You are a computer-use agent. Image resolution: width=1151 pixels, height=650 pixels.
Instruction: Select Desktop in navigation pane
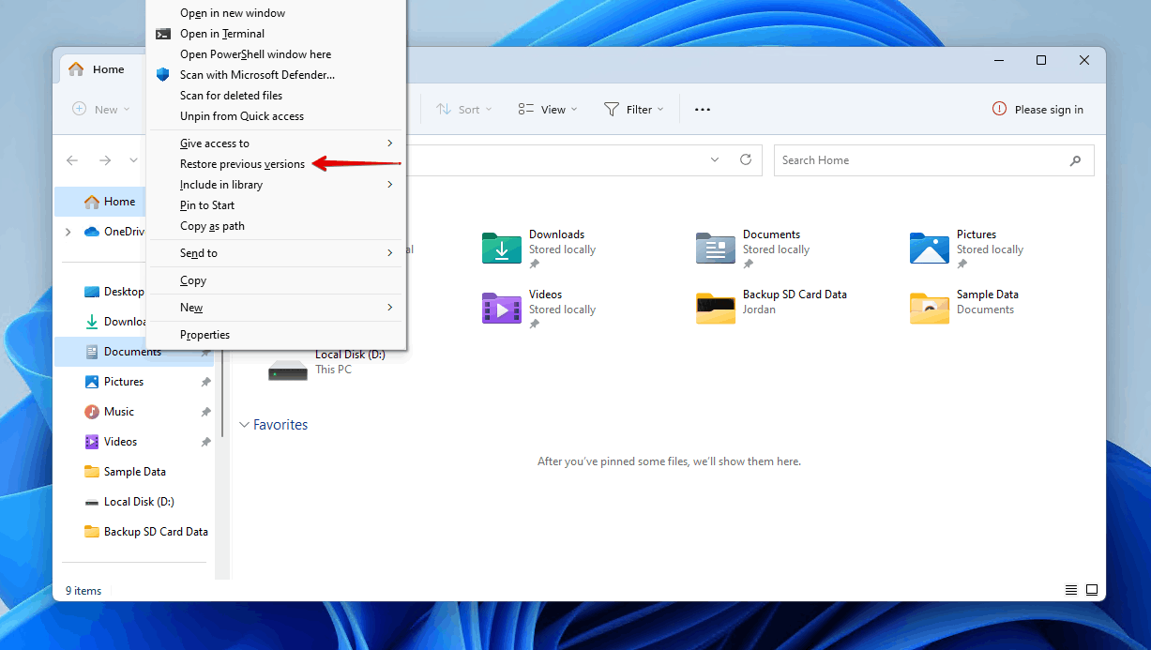(x=114, y=292)
